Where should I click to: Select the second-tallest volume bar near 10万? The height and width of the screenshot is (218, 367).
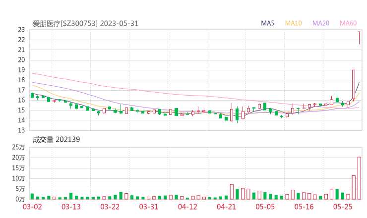pyautogui.click(x=354, y=187)
